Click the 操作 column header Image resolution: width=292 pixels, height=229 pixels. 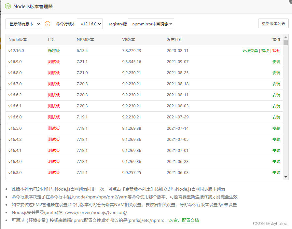276,40
